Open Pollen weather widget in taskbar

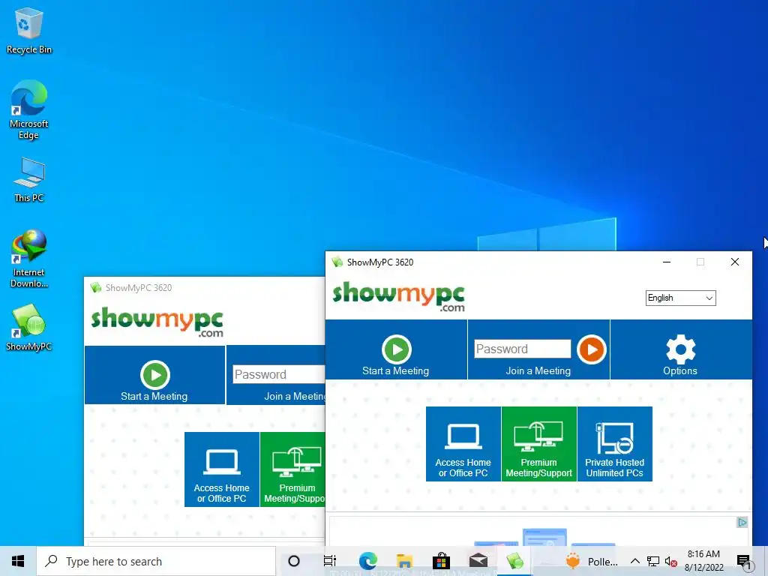point(591,561)
